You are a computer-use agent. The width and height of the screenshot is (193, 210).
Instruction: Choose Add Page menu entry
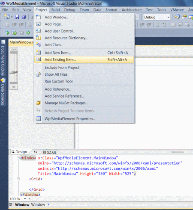click(x=84, y=24)
